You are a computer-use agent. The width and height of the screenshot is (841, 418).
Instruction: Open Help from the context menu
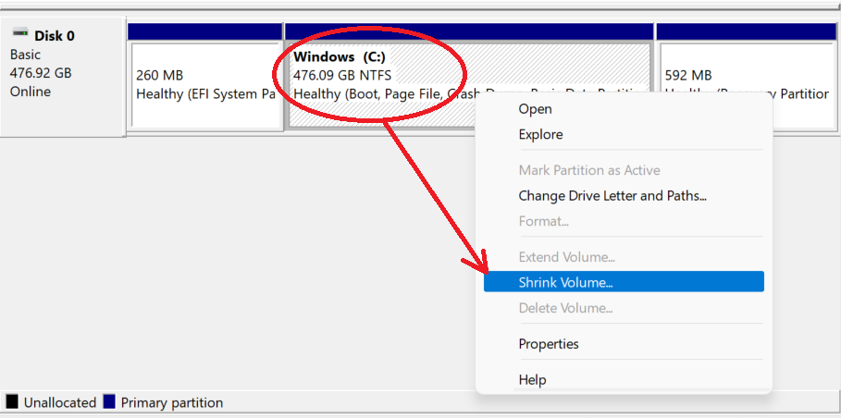tap(532, 380)
